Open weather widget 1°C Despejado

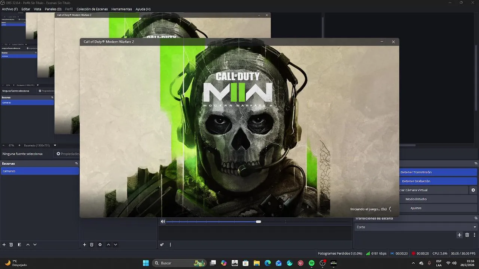pyautogui.click(x=16, y=263)
